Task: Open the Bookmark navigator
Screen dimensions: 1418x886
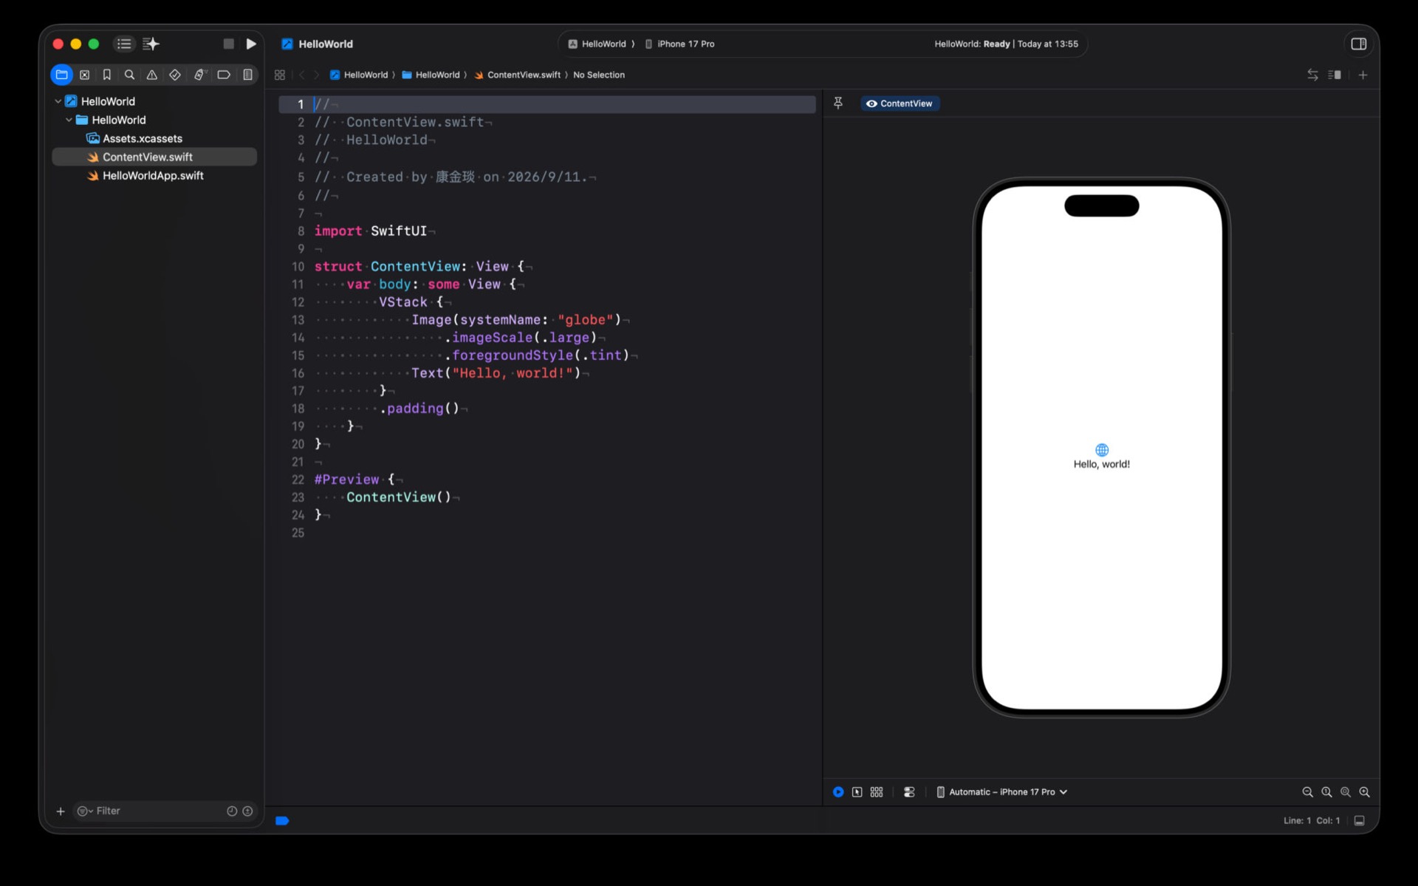Action: coord(107,75)
